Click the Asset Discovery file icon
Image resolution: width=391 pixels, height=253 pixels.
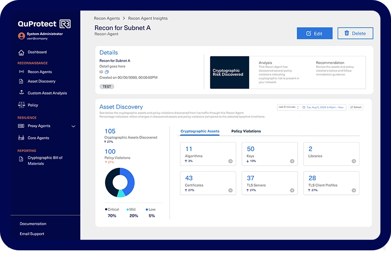[21, 81]
